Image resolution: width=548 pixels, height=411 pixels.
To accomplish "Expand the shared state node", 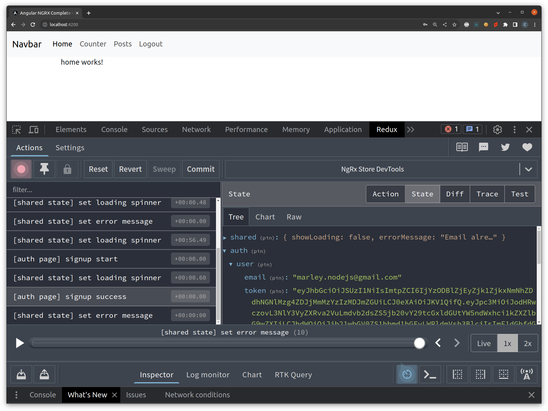I will click(225, 237).
